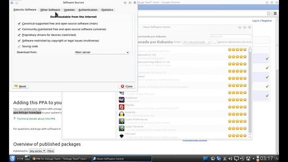Show hidden tray icons with the arrow
Screen dimensions: 288x162
pyautogui.click(x=253, y=158)
